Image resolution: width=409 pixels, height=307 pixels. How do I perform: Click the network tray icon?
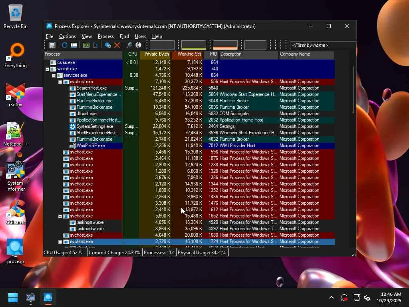pos(357,297)
